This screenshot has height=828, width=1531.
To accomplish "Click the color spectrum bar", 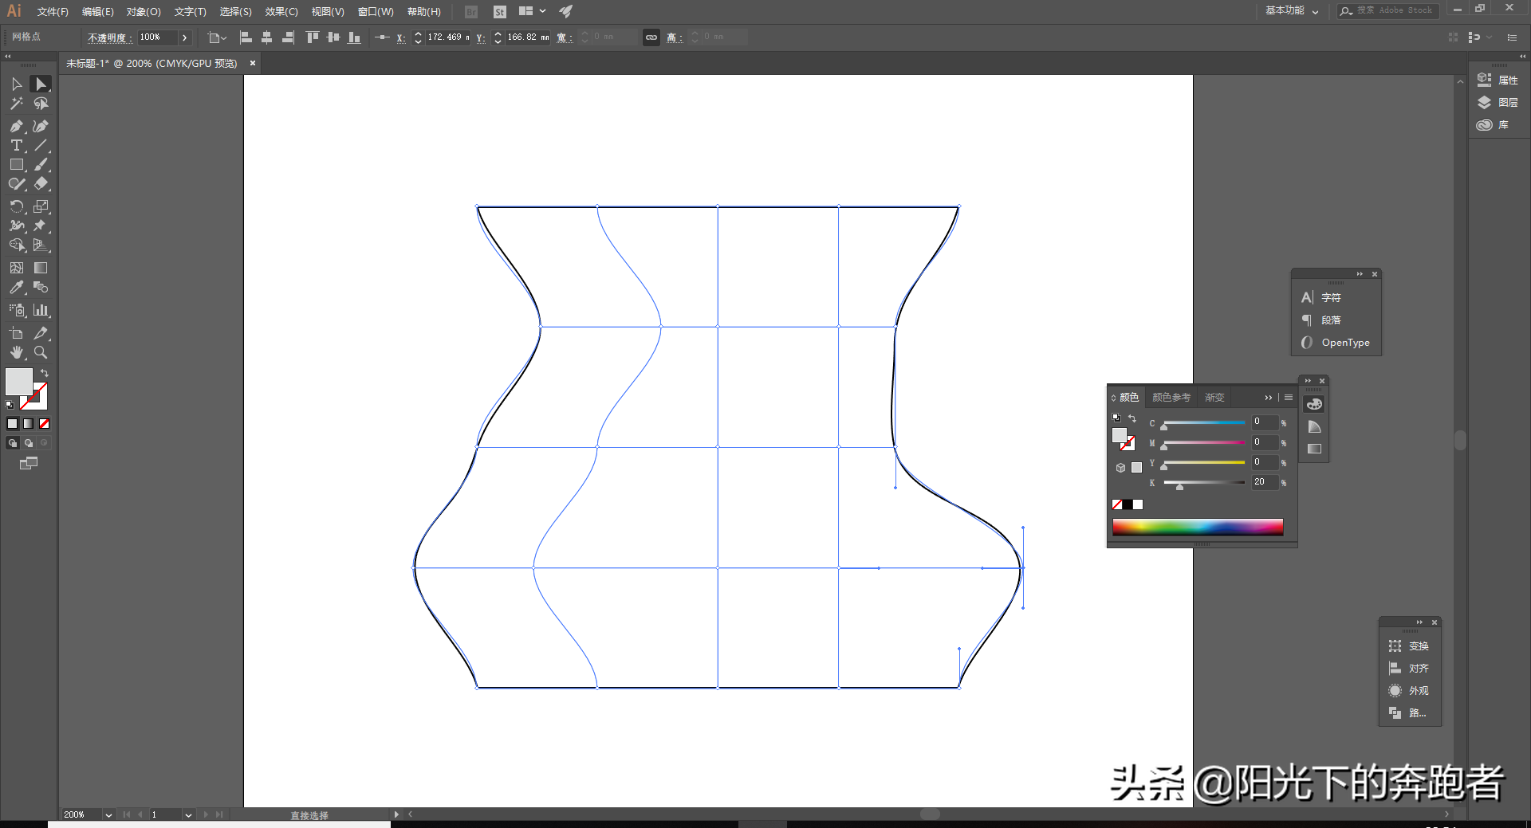I will tap(1198, 527).
